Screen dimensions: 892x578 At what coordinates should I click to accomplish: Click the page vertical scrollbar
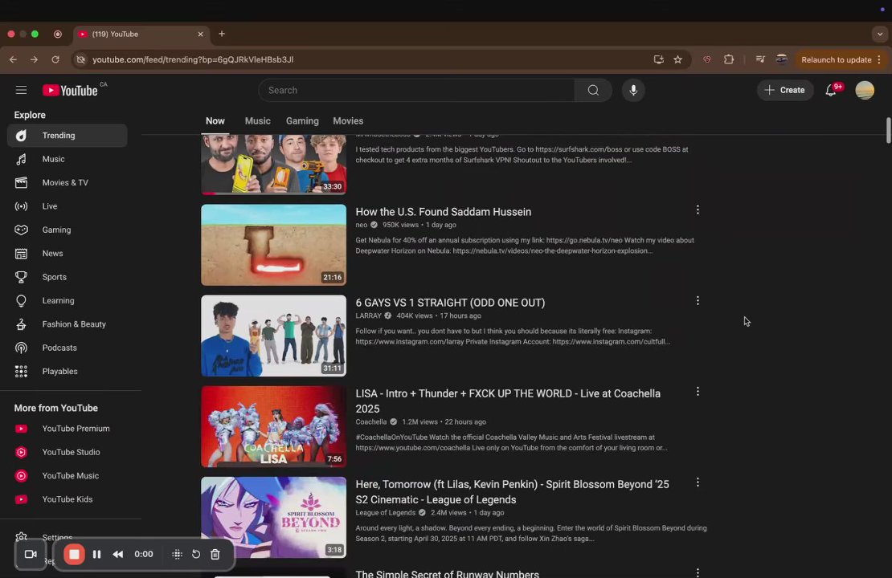(888, 131)
